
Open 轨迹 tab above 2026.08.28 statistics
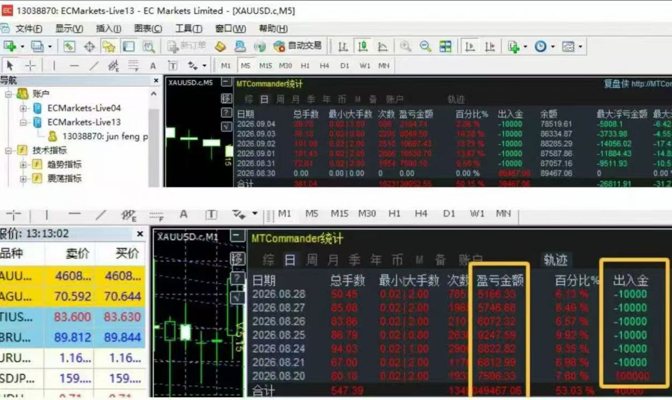click(556, 260)
